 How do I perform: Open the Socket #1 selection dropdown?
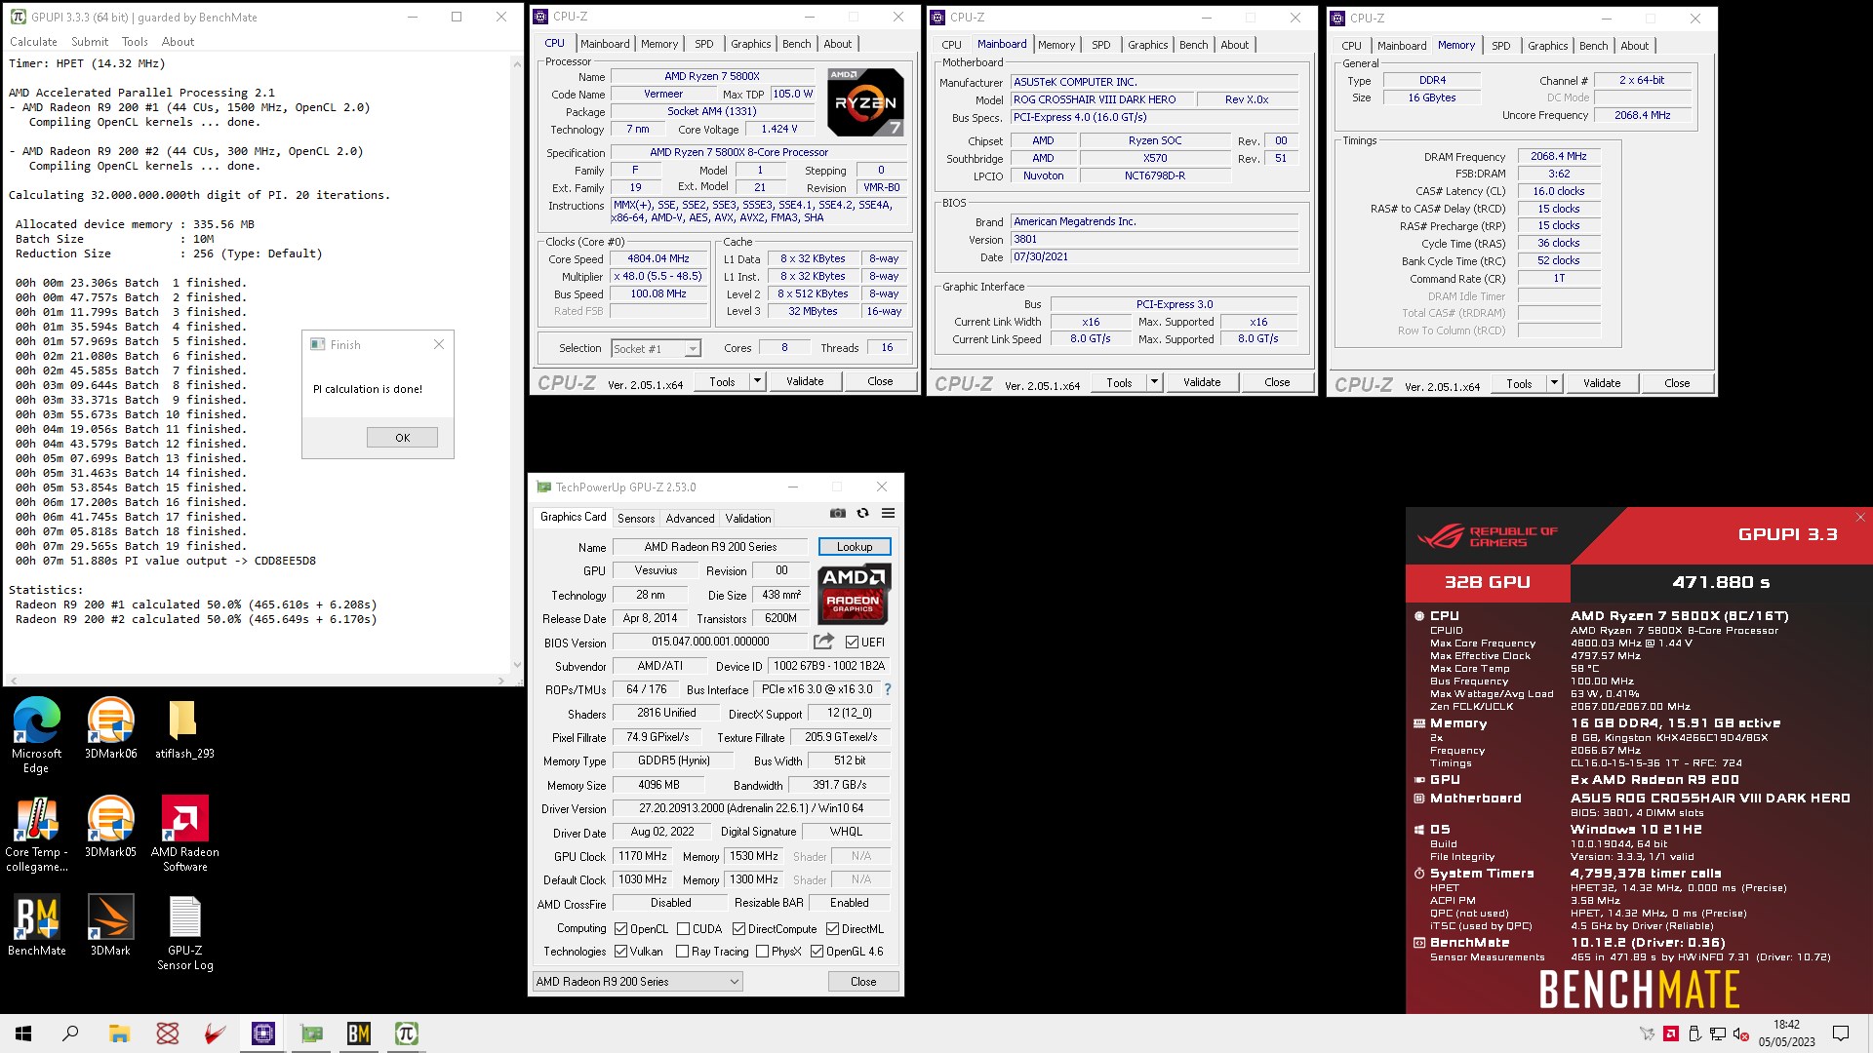point(656,349)
